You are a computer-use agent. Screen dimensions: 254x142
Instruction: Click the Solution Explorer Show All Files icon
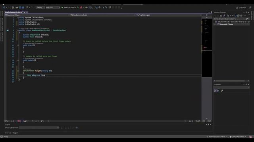pos(241,16)
